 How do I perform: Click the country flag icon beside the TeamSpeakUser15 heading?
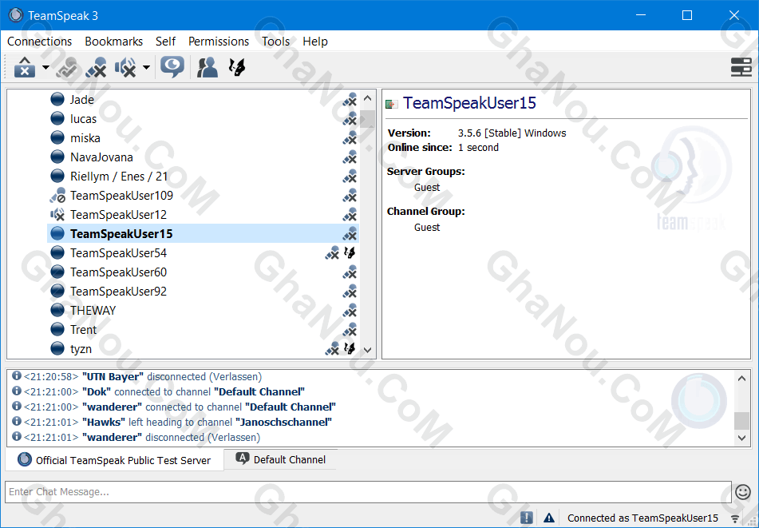coord(391,104)
